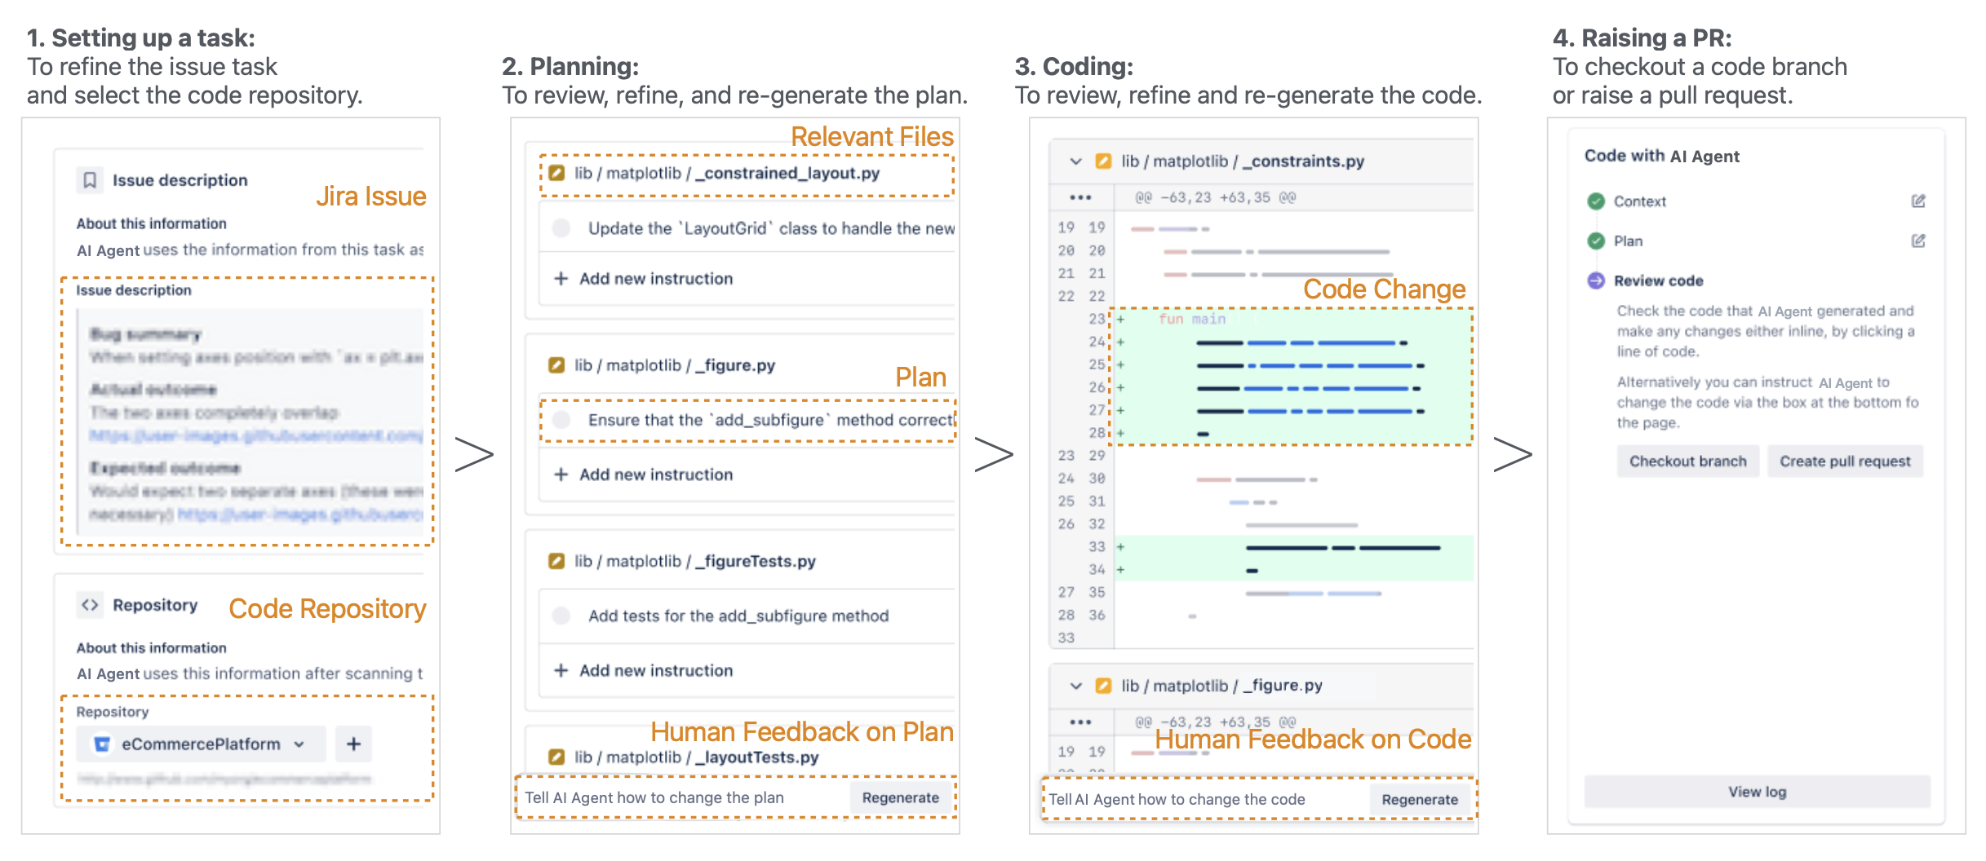Toggle the 'Ensure that the add_subfigure' instruction circle
Image resolution: width=1986 pixels, height=861 pixels.
coord(561,420)
